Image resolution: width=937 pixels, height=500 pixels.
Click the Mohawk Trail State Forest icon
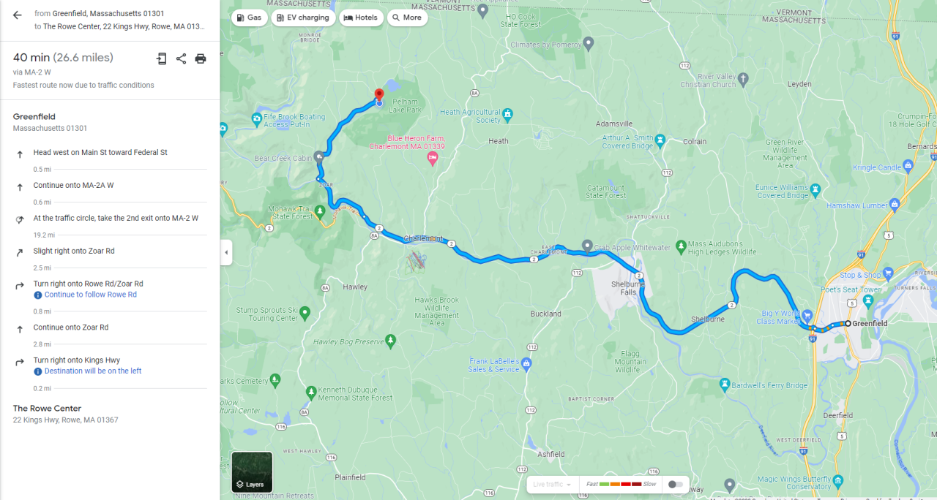click(320, 211)
